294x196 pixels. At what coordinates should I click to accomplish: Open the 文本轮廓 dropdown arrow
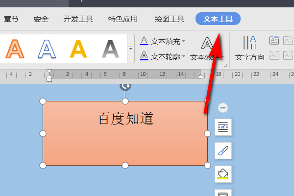[184, 56]
